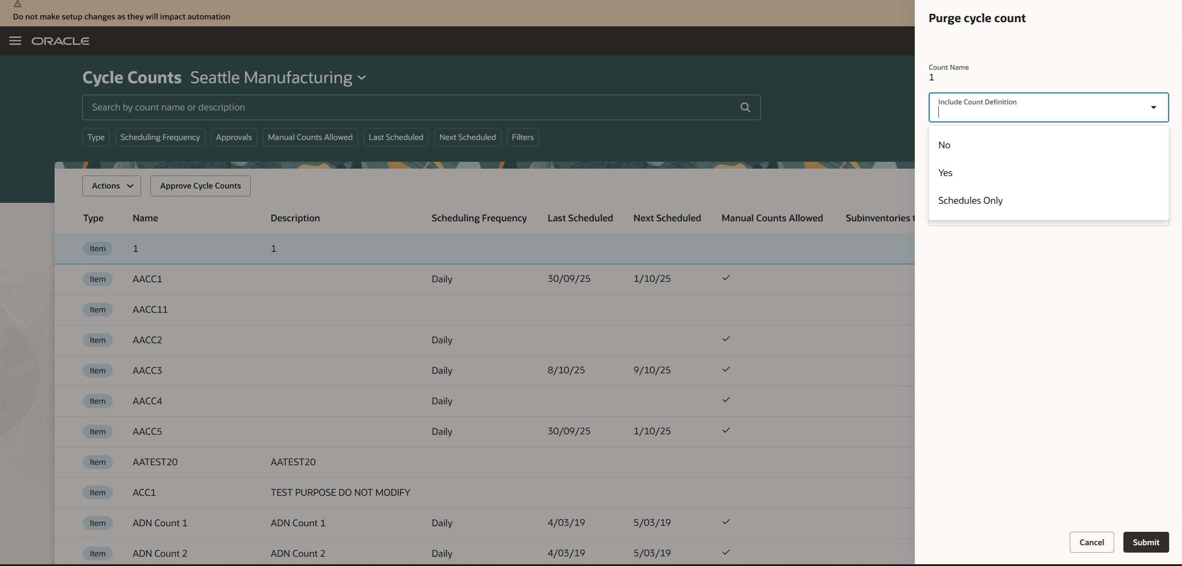
Task: Click the Oracle logo
Action: pos(60,41)
